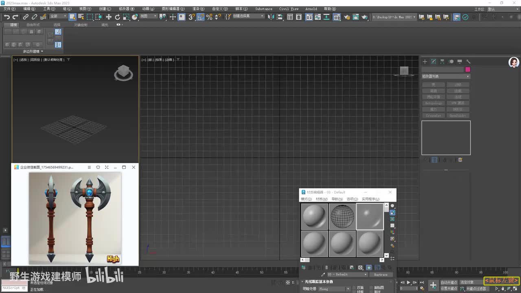Select the wireframe sphere material slot
Image resolution: width=521 pixels, height=293 pixels.
click(342, 216)
